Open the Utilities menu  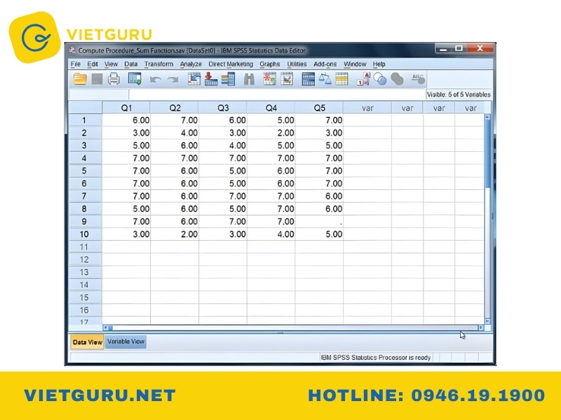click(x=297, y=64)
